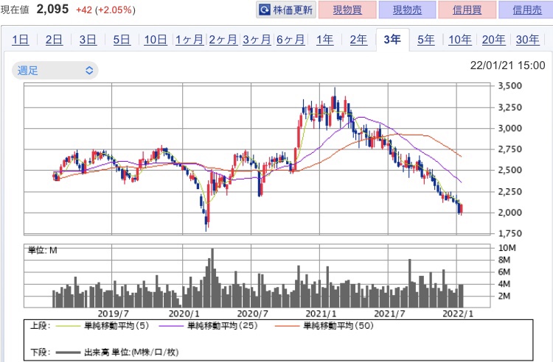Switch to the 1年 period tab
The image size is (553, 362).
[x=324, y=40]
